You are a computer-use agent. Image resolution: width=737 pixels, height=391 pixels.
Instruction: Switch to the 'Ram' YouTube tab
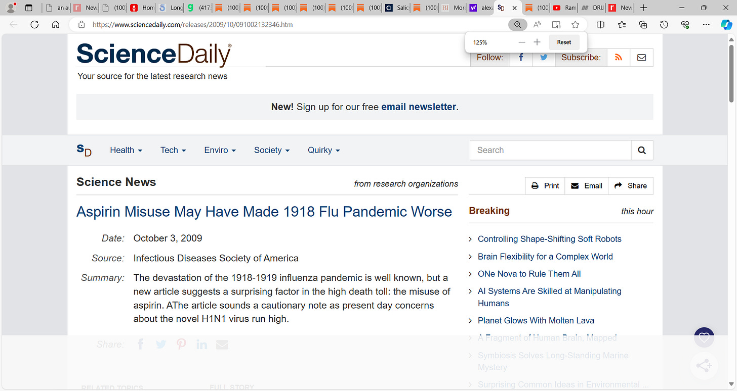coord(564,8)
